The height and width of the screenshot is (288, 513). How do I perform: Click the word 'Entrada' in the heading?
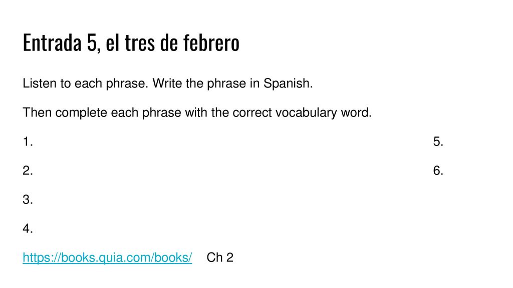[x=52, y=43]
